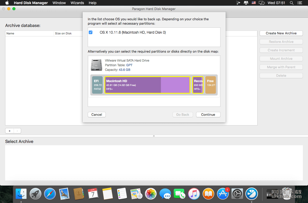Viewport: 308px width, 203px height.
Task: Open Maps from the Dock
Action: 136,194
